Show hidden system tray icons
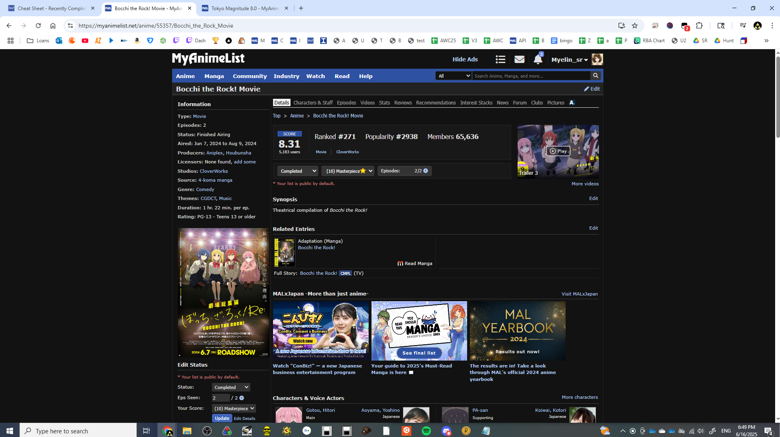Screen dimensions: 780x437 click(x=623, y=431)
